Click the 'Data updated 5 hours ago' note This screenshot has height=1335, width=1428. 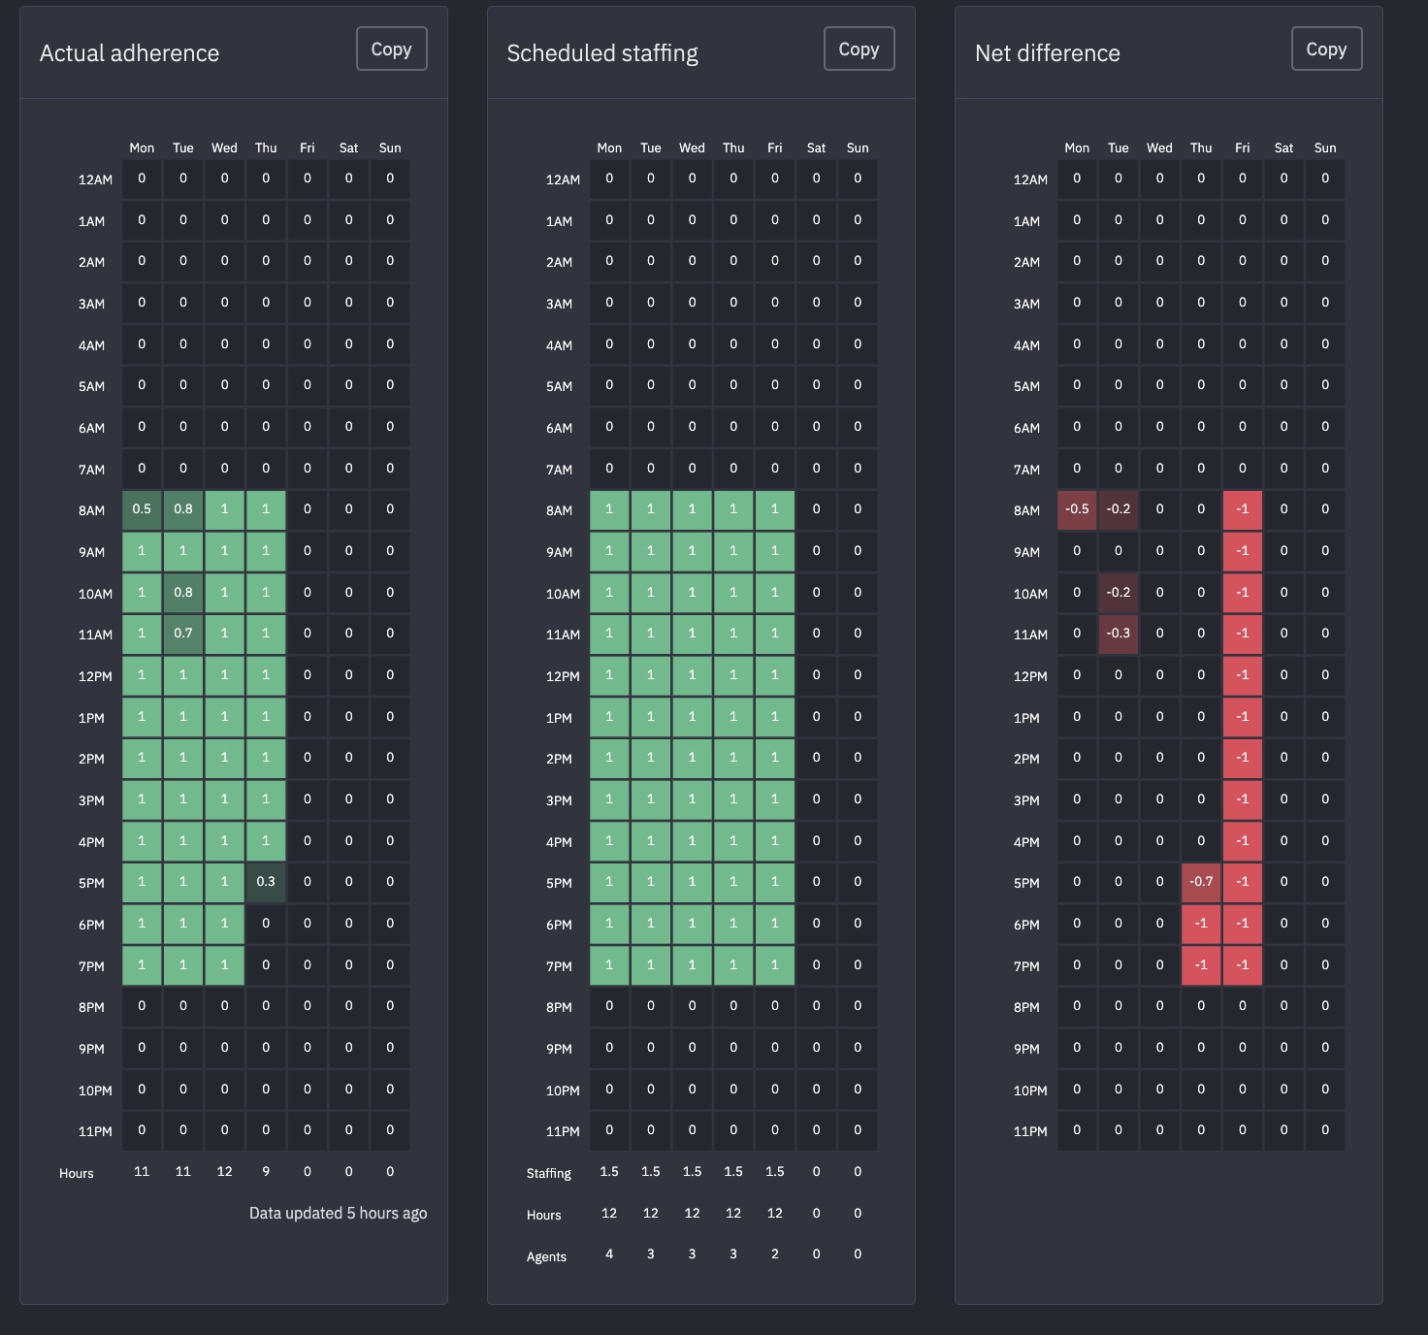coord(338,1214)
